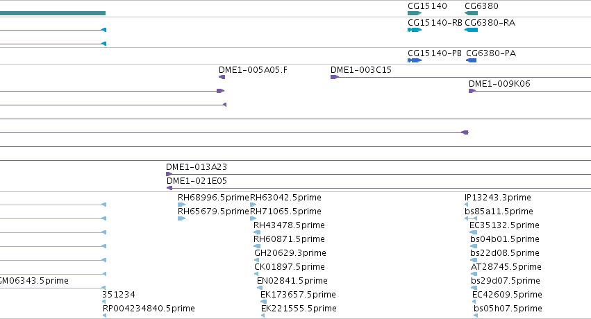The height and width of the screenshot is (319, 591).
Task: Select the DME1-013A23 feature arrow
Action: pyautogui.click(x=169, y=174)
